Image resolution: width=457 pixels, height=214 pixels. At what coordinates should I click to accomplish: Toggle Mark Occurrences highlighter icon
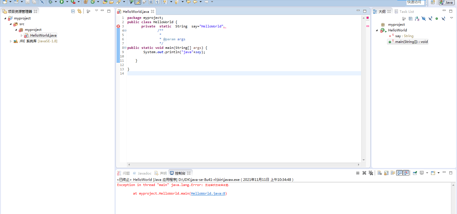(x=138, y=2)
